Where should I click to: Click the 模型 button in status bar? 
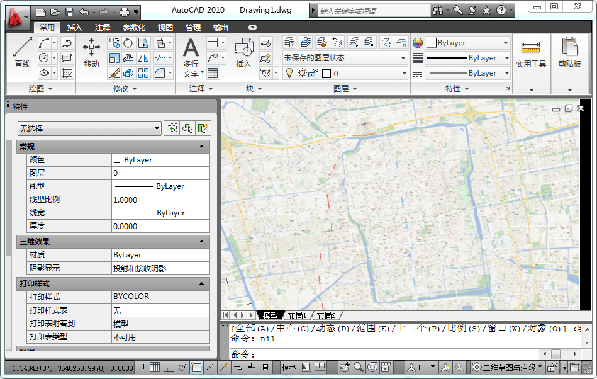pyautogui.click(x=289, y=367)
